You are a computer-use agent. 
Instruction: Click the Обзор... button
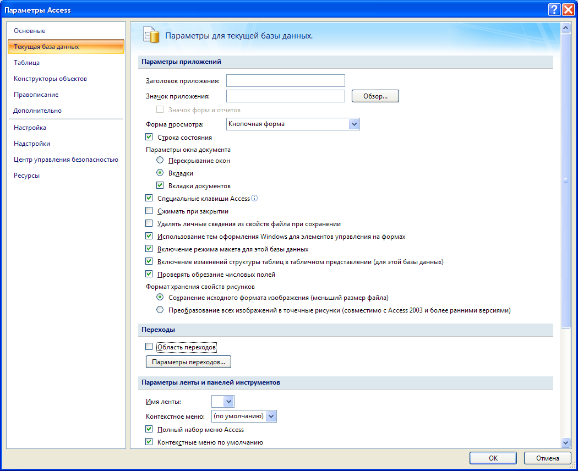[375, 96]
